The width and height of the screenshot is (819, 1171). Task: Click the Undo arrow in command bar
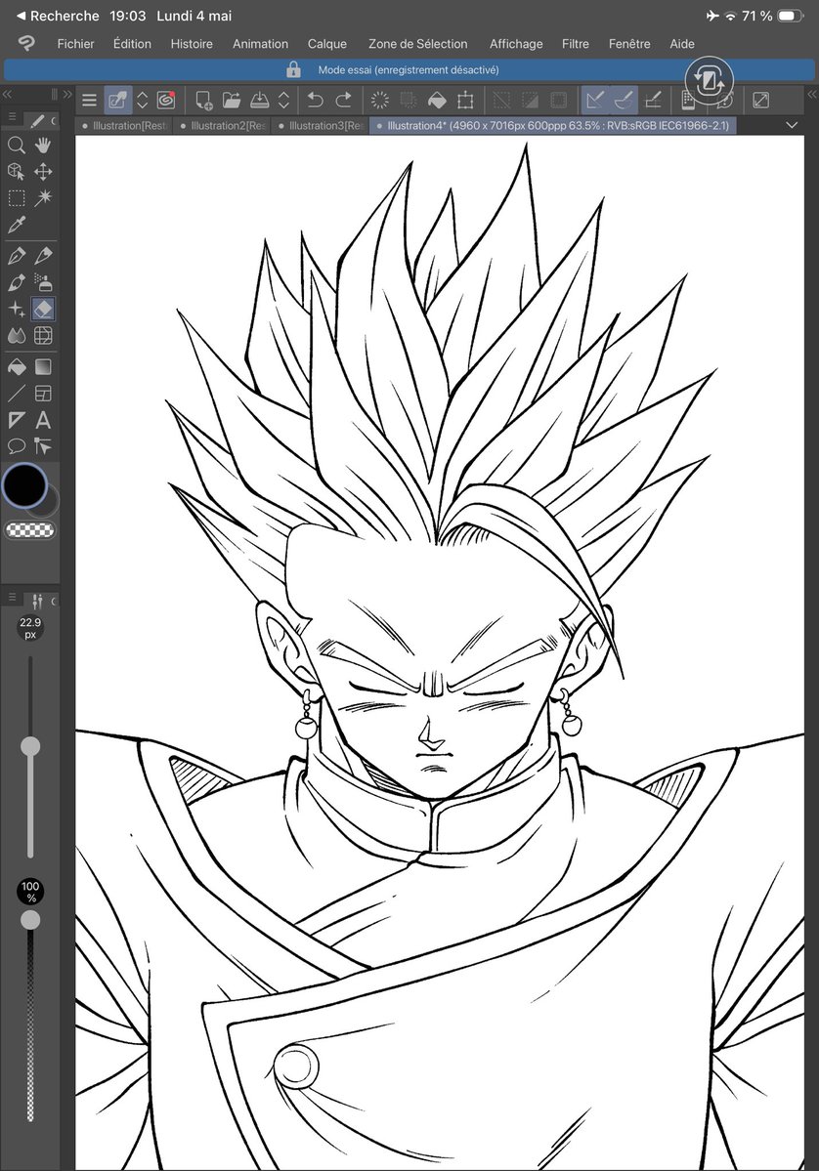316,100
